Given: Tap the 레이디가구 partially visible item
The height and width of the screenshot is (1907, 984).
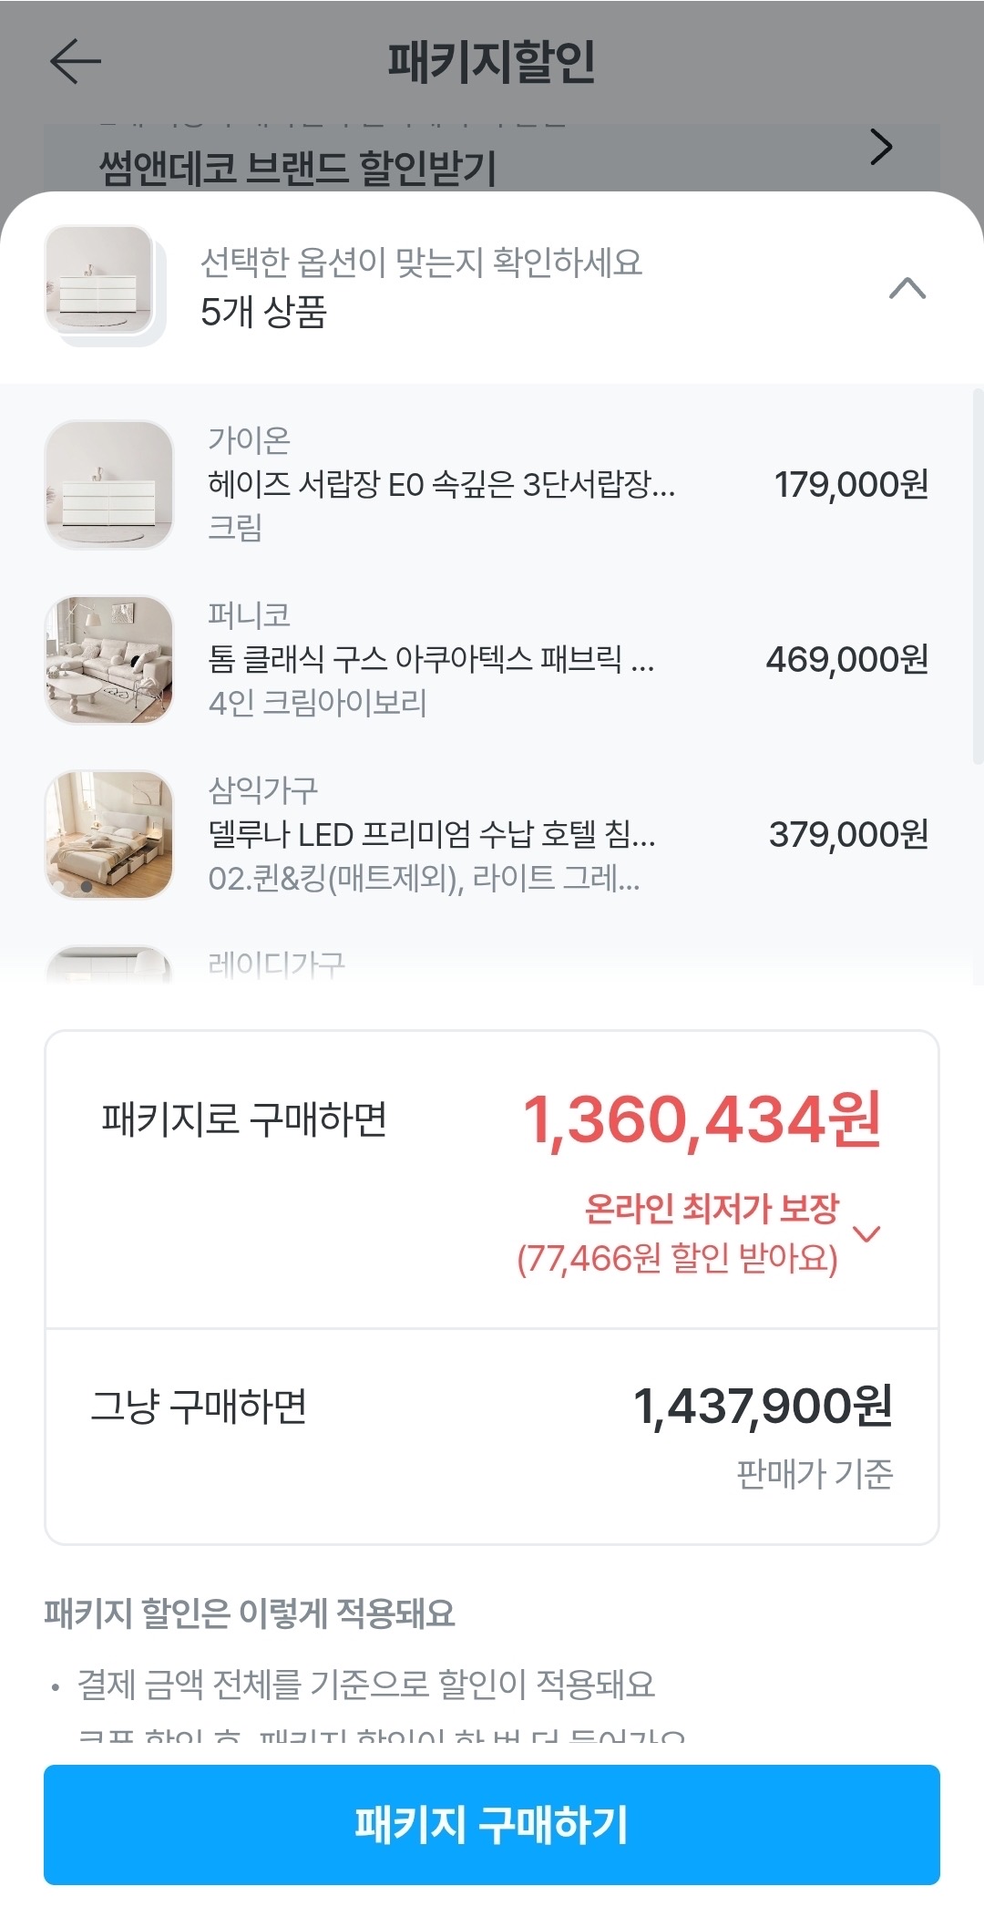Looking at the screenshot, I should tap(277, 964).
